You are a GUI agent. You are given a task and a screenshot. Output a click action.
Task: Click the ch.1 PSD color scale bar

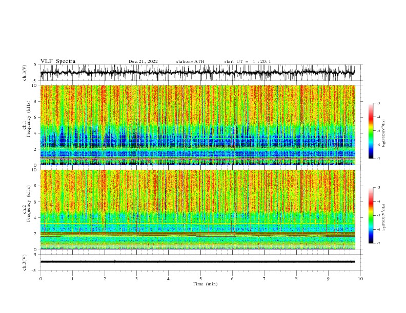(x=371, y=130)
